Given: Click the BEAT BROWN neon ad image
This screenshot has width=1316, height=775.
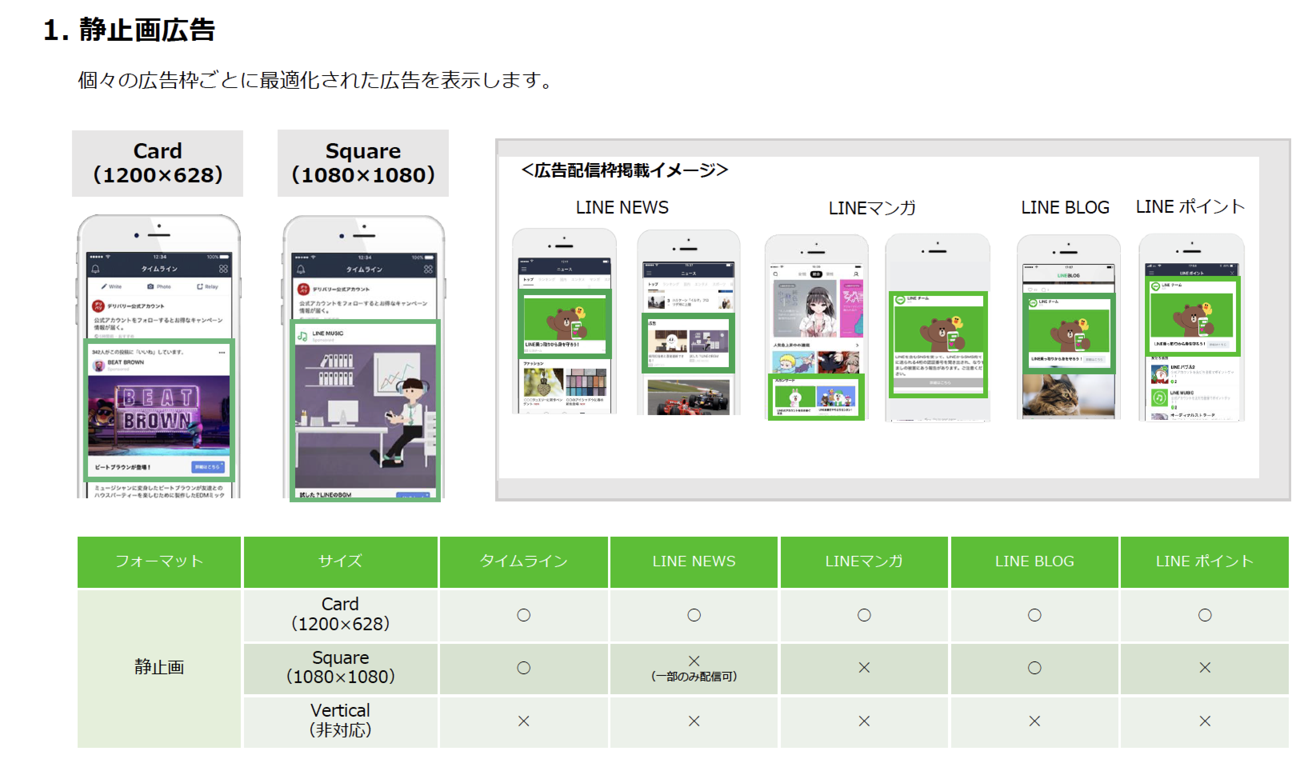Looking at the screenshot, I should click(159, 416).
